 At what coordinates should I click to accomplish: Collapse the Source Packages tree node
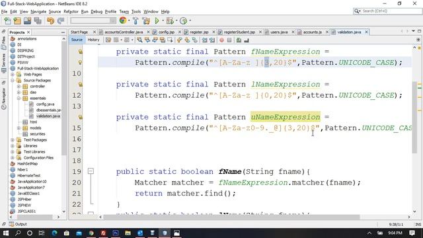[13, 81]
